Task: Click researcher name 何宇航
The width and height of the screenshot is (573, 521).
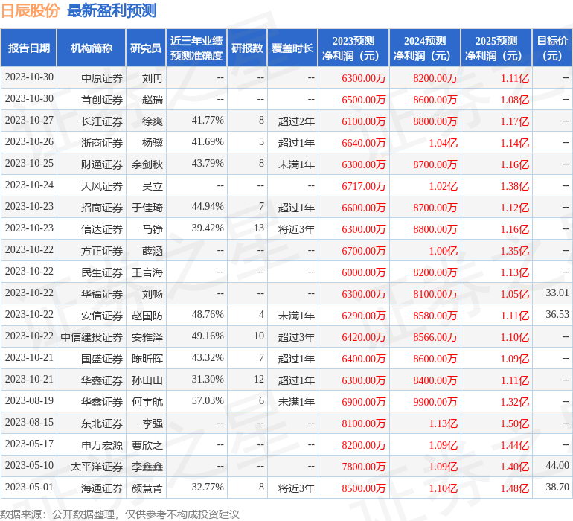Action: point(147,402)
